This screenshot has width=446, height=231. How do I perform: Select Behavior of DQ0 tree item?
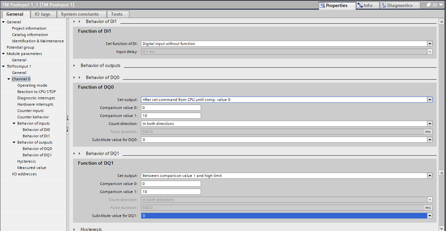tap(37, 149)
